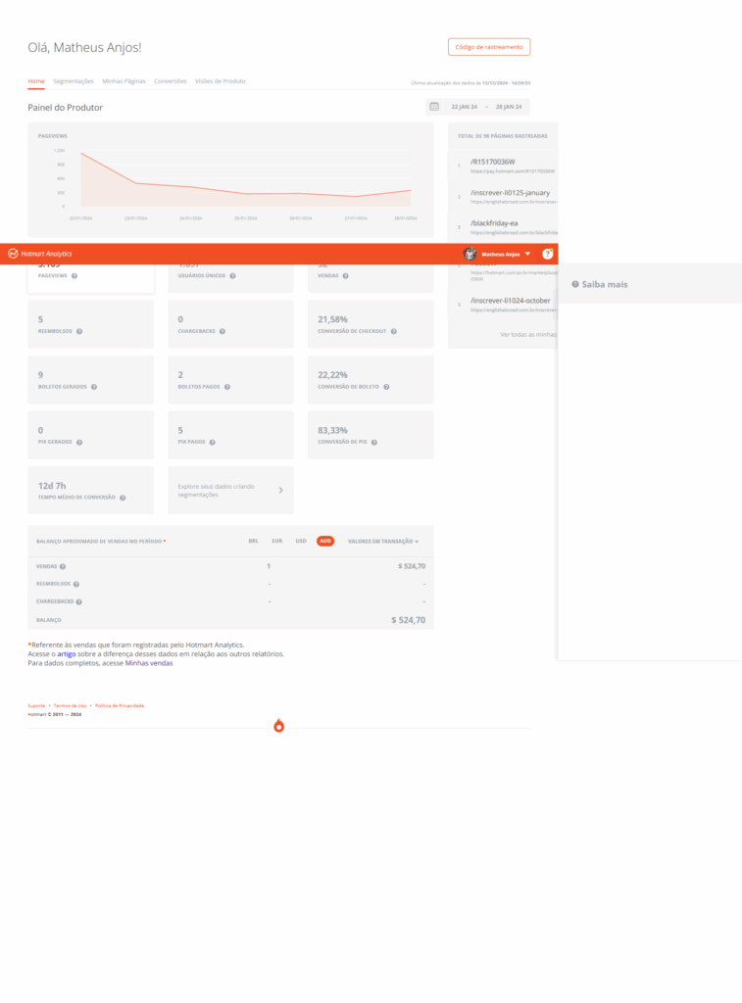
Task: Open Segmentações tab
Action: click(74, 81)
